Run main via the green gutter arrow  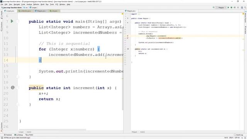[12, 21]
